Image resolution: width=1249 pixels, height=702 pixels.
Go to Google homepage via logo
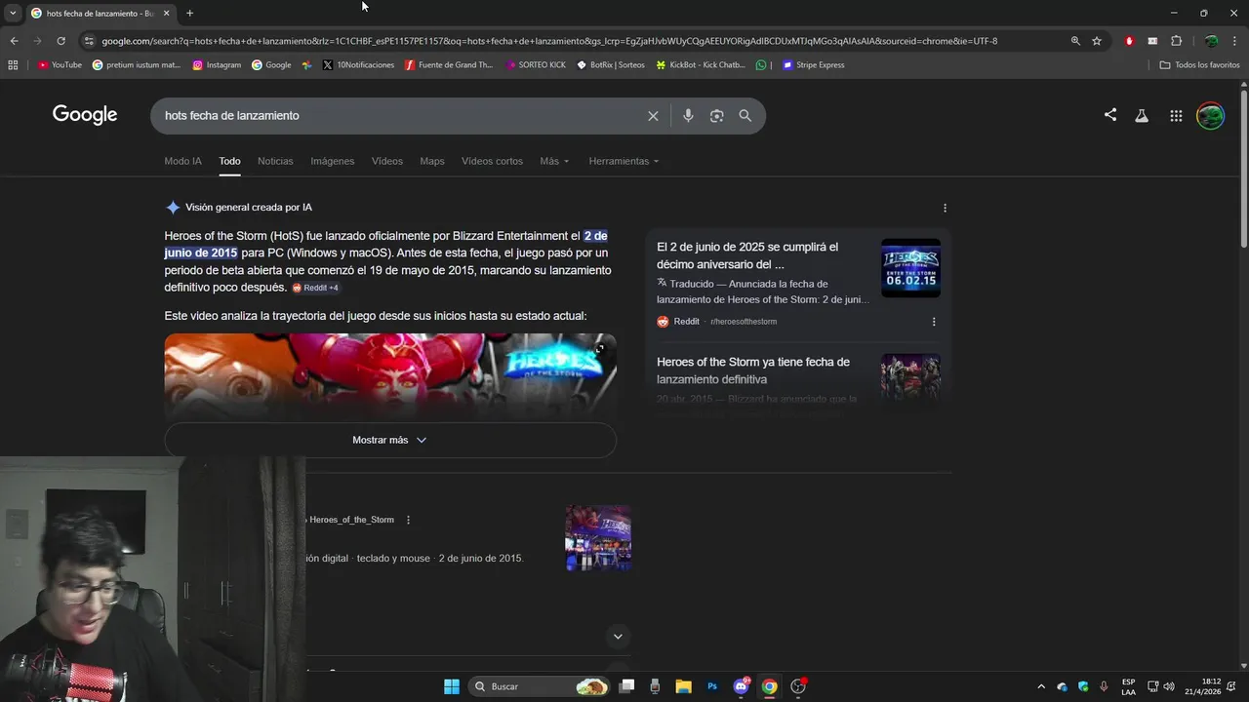click(85, 115)
